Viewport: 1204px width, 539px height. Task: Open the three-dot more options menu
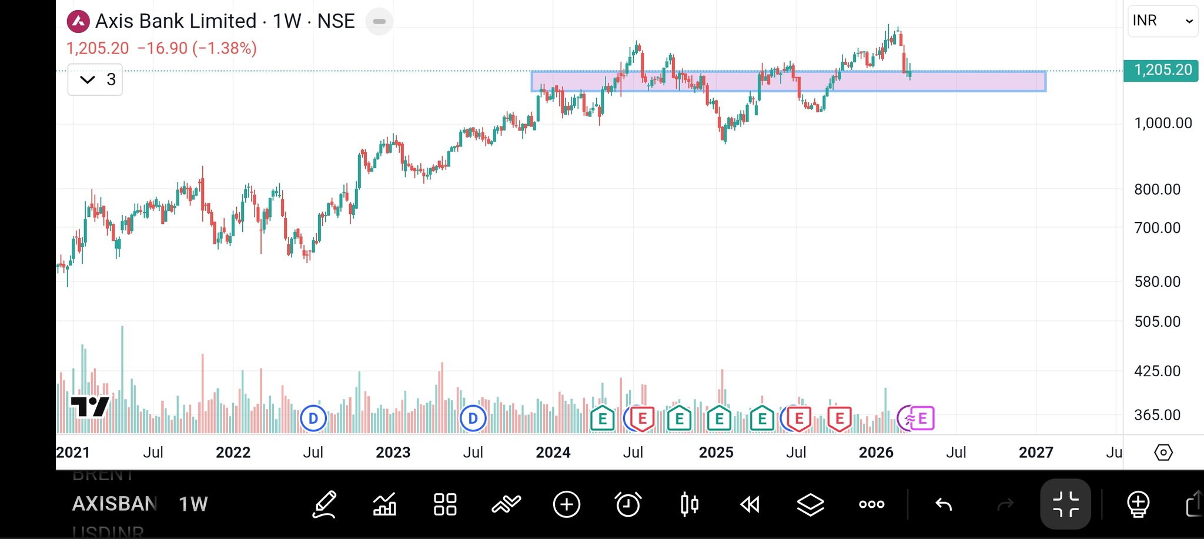pos(871,504)
